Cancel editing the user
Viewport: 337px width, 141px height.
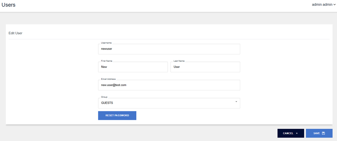(290, 133)
